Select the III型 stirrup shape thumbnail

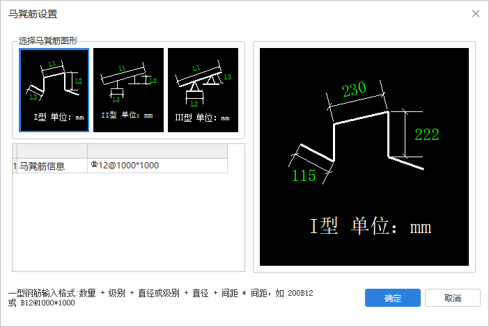tap(203, 90)
